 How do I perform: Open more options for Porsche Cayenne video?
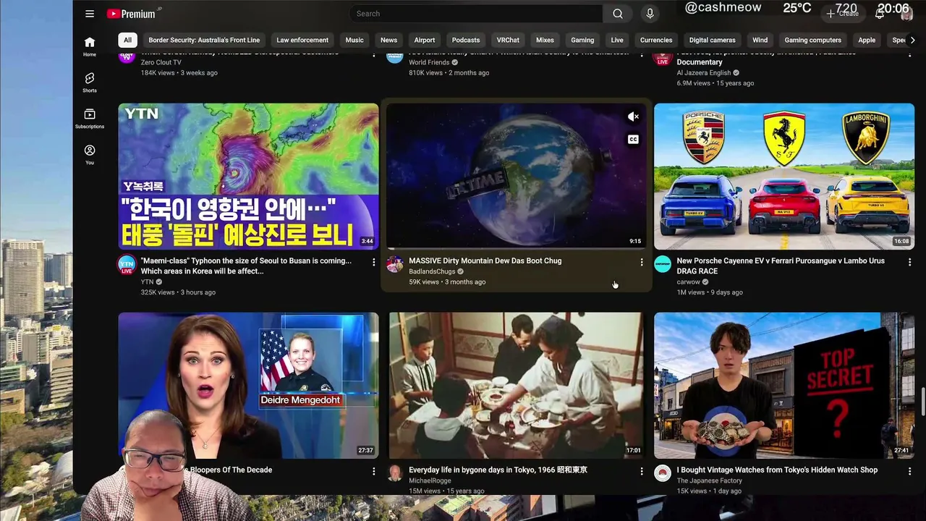click(x=909, y=262)
